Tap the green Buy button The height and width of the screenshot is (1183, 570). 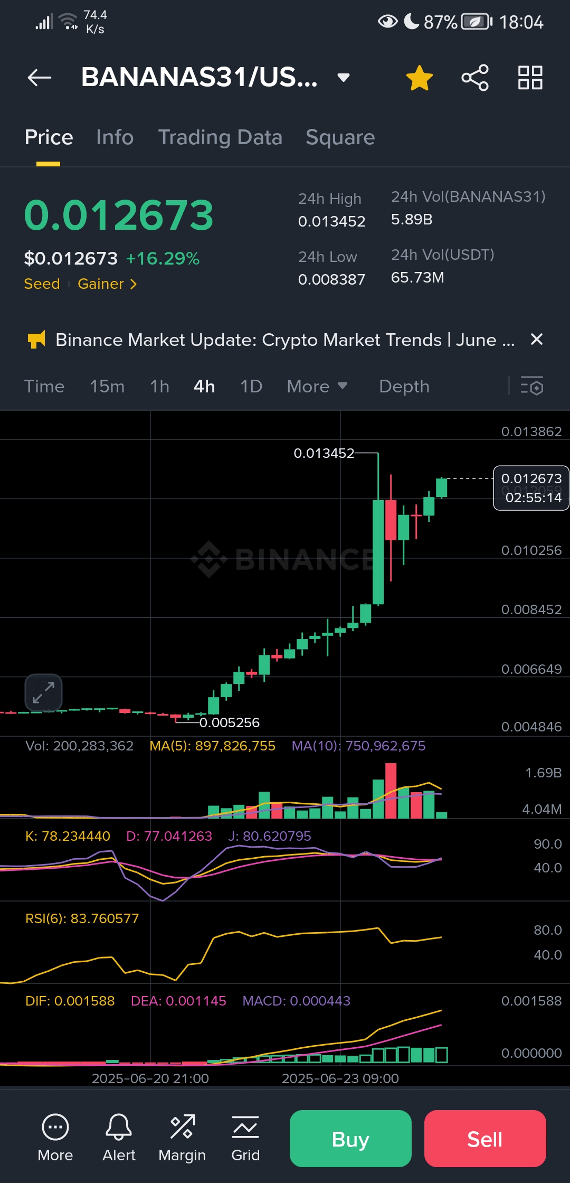[350, 1139]
